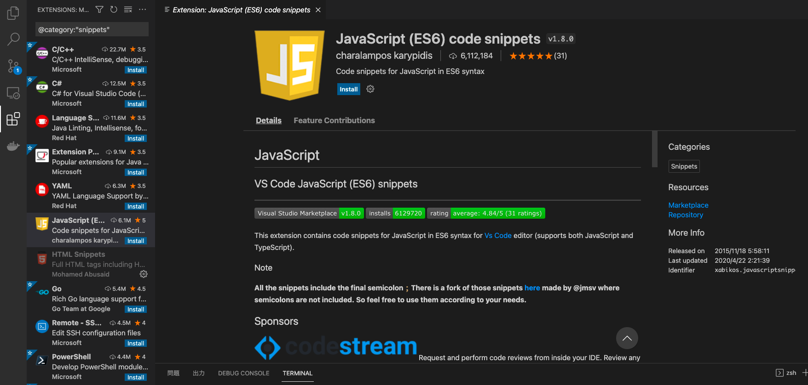Image resolution: width=808 pixels, height=385 pixels.
Task: Open the 'here' fork link
Action: coord(532,288)
